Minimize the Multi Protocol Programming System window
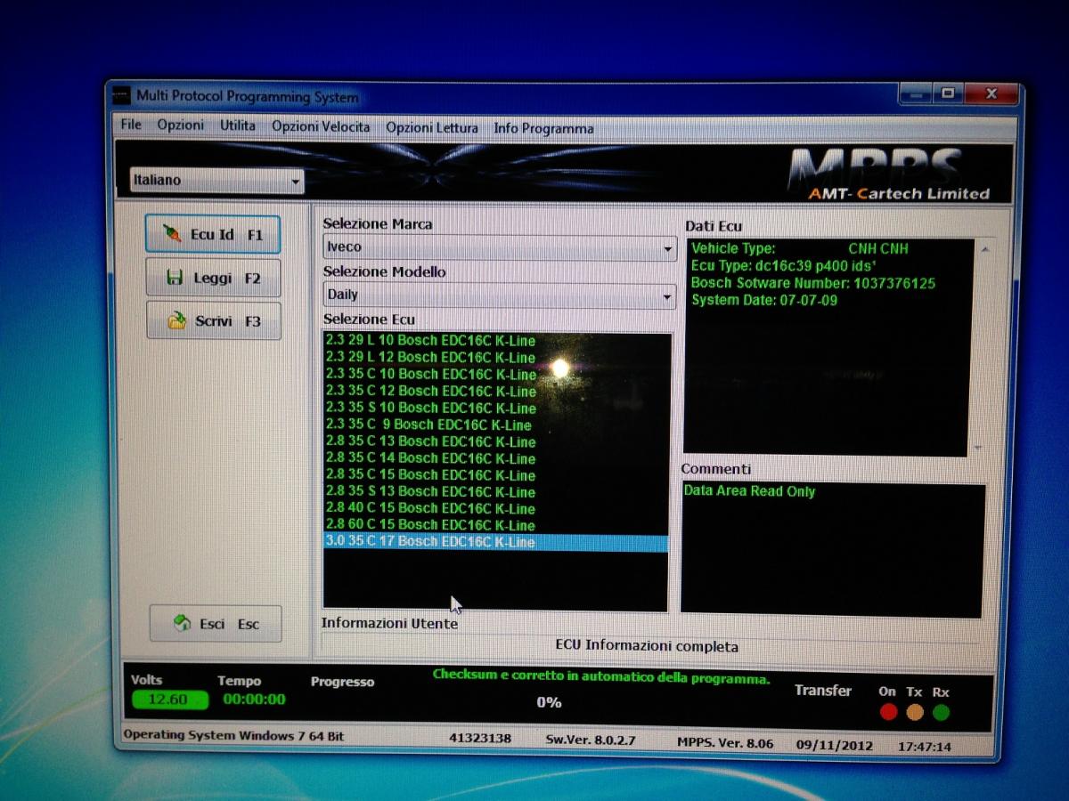 [x=916, y=93]
